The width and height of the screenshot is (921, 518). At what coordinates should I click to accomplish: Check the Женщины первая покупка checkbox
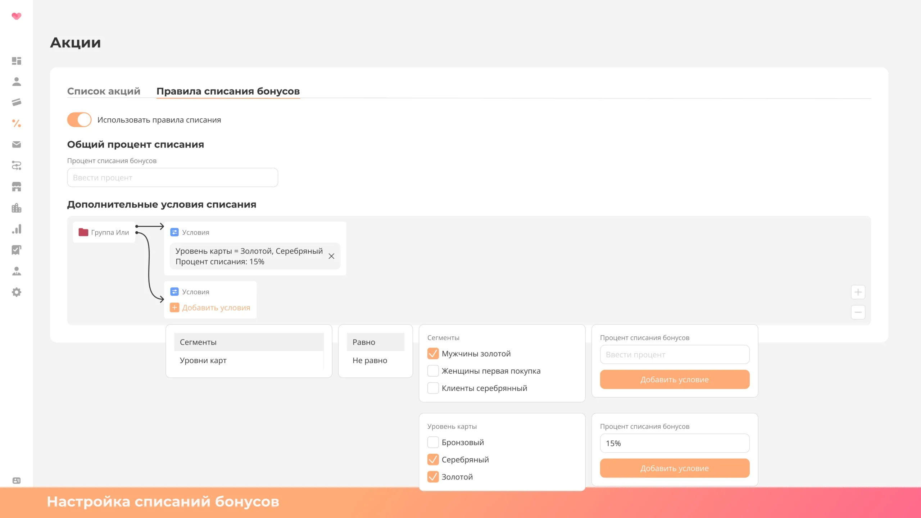tap(433, 371)
